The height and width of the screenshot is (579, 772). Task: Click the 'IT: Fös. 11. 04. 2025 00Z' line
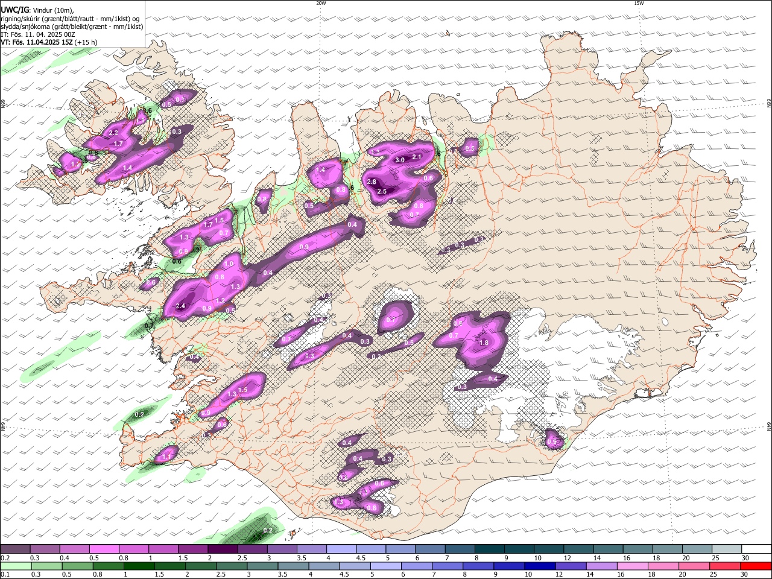click(38, 34)
